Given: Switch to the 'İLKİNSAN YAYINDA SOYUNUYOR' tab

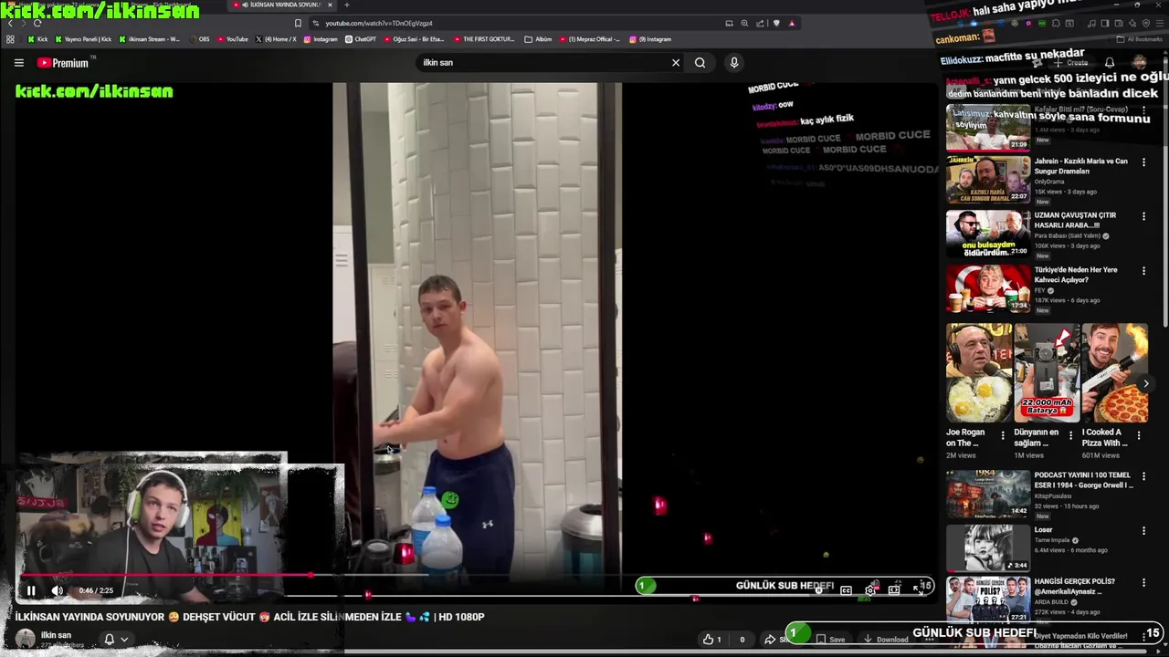Looking at the screenshot, I should (282, 5).
